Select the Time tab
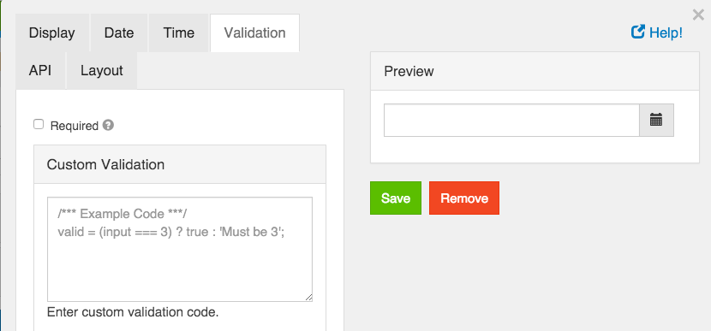This screenshot has height=331, width=711. tap(179, 33)
